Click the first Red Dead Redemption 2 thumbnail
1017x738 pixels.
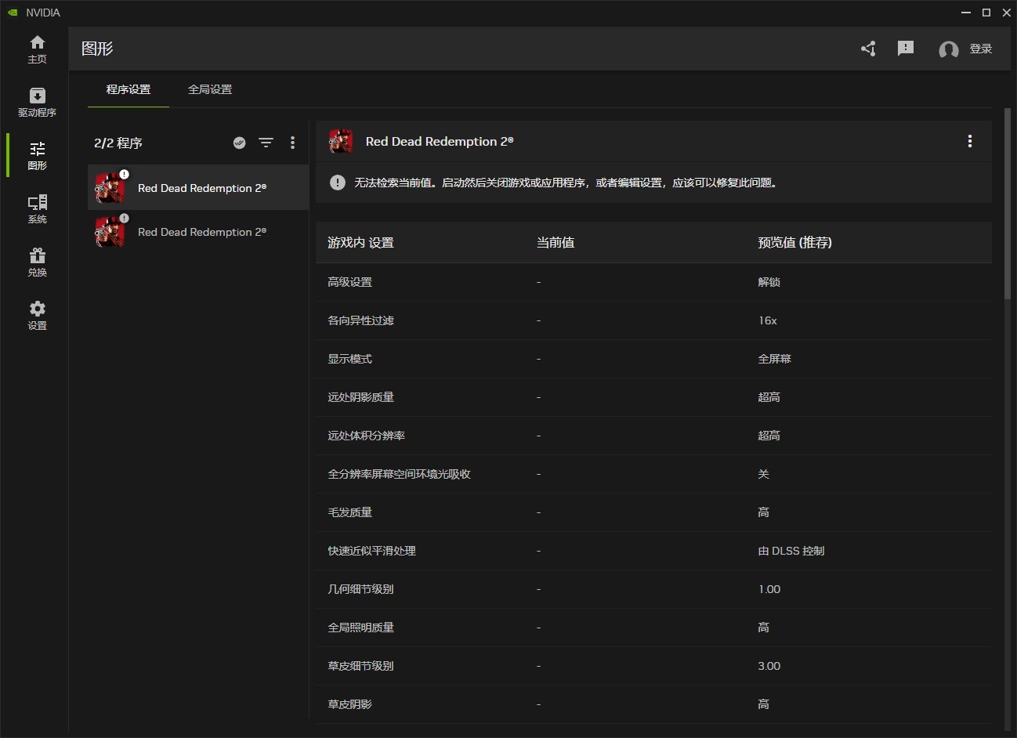pos(110,188)
